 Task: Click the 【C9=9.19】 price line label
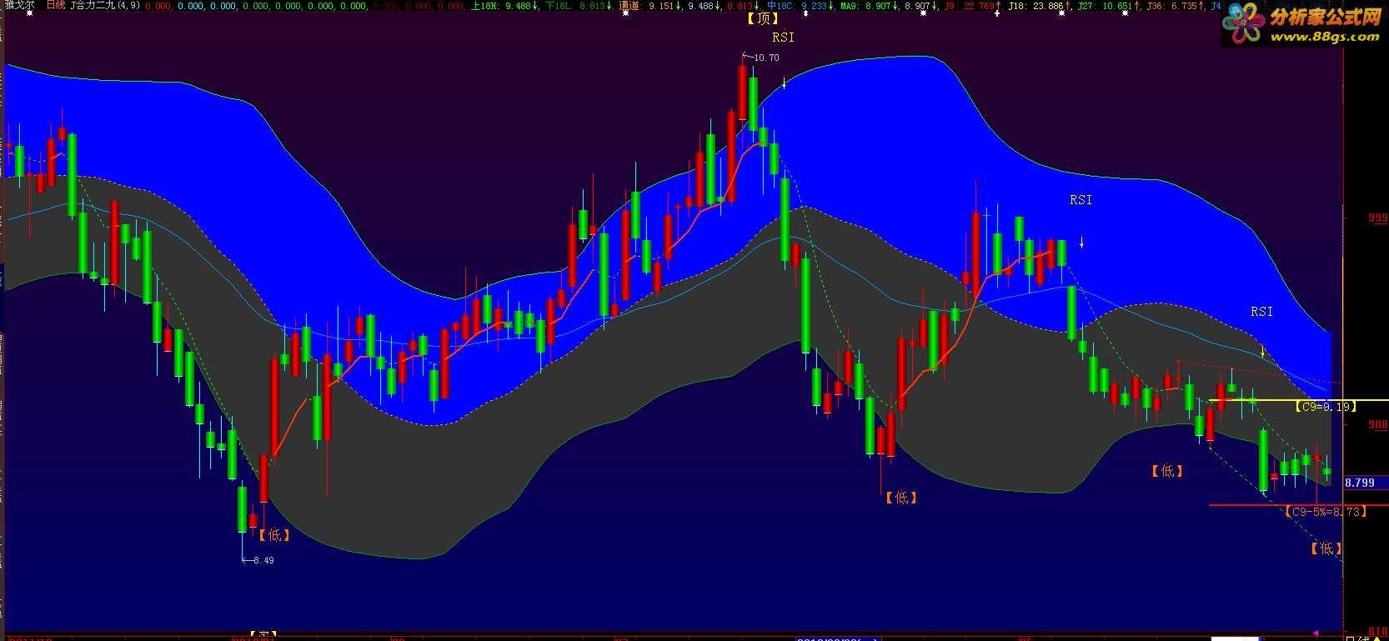coord(1325,407)
